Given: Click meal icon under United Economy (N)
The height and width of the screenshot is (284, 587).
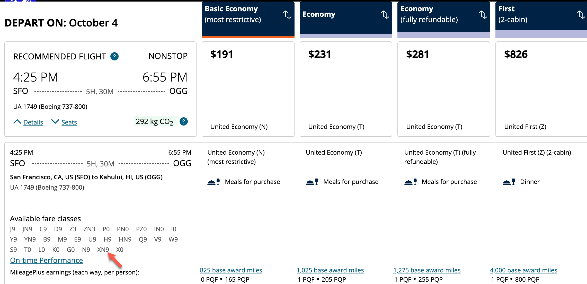Looking at the screenshot, I should 214,182.
